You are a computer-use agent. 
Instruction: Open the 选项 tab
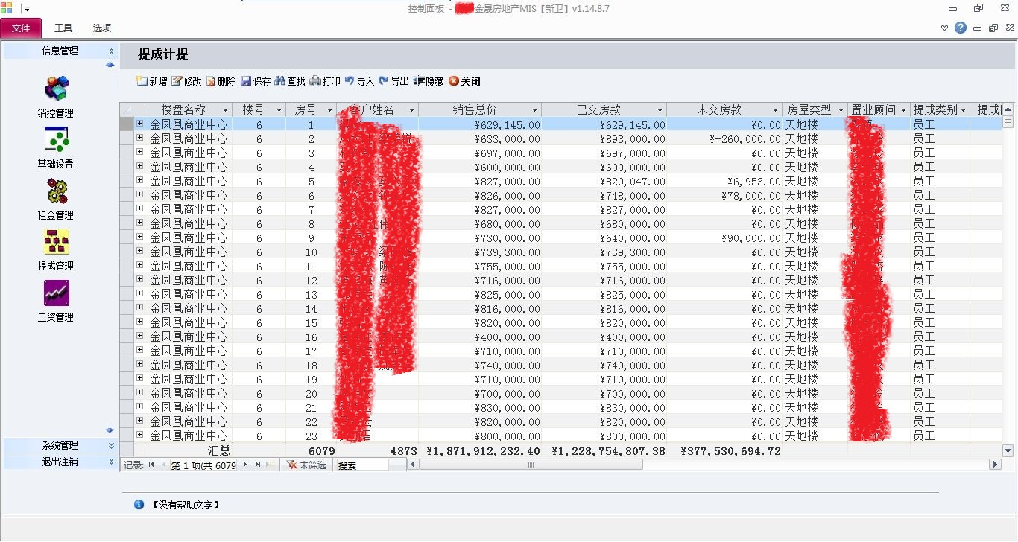(102, 28)
